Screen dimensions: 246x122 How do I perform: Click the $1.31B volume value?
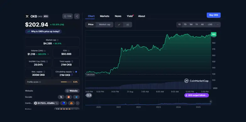(31, 54)
